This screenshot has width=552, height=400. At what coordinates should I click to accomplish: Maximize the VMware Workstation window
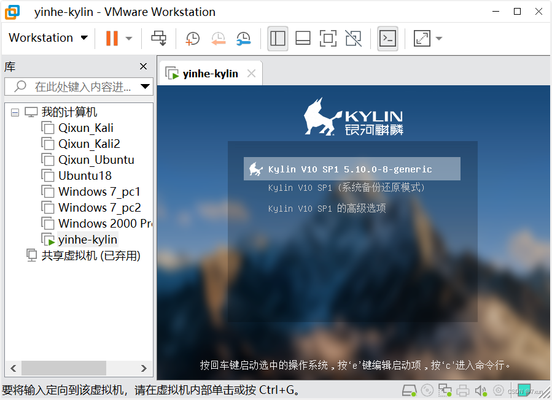[517, 12]
